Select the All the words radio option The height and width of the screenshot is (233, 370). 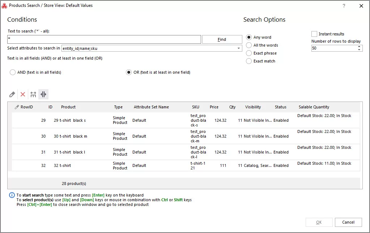pos(249,45)
